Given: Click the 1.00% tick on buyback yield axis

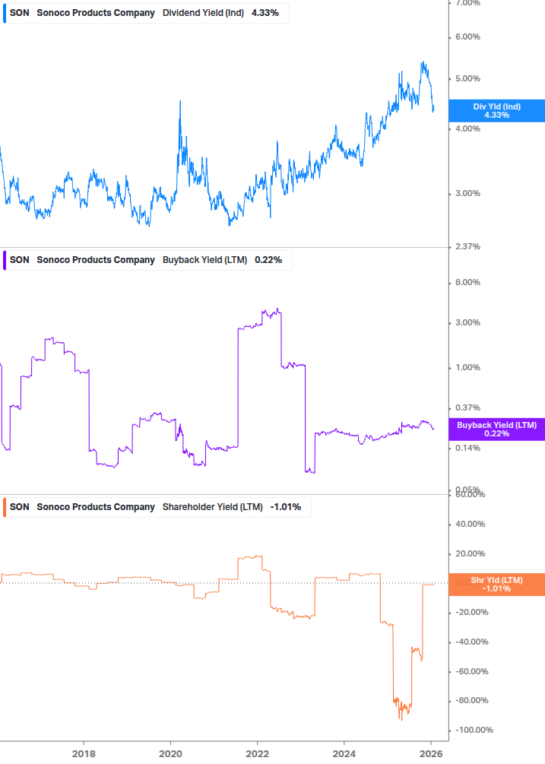Looking at the screenshot, I should click(x=467, y=367).
